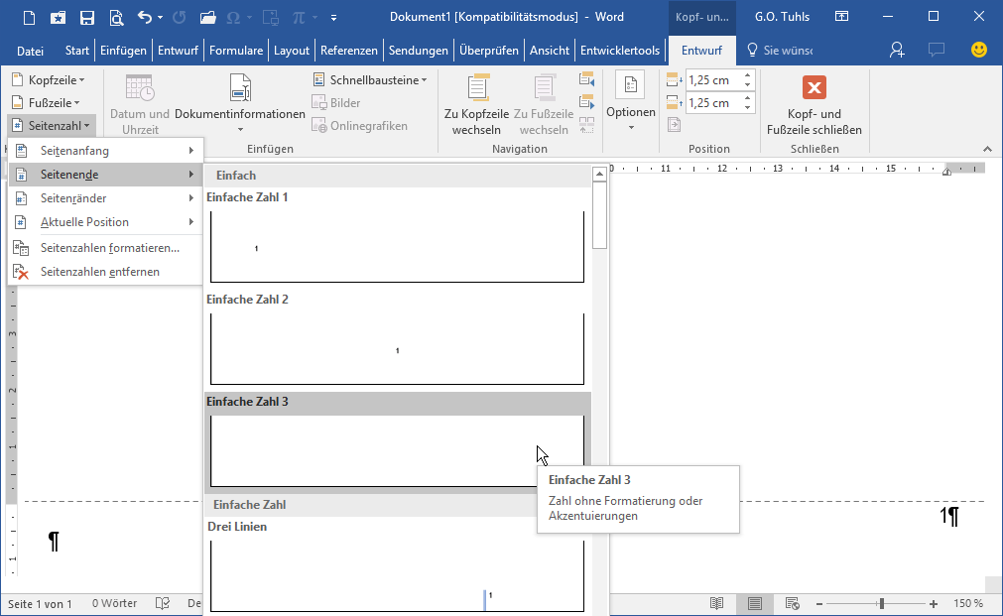Switch to the Layout tab

tap(292, 51)
